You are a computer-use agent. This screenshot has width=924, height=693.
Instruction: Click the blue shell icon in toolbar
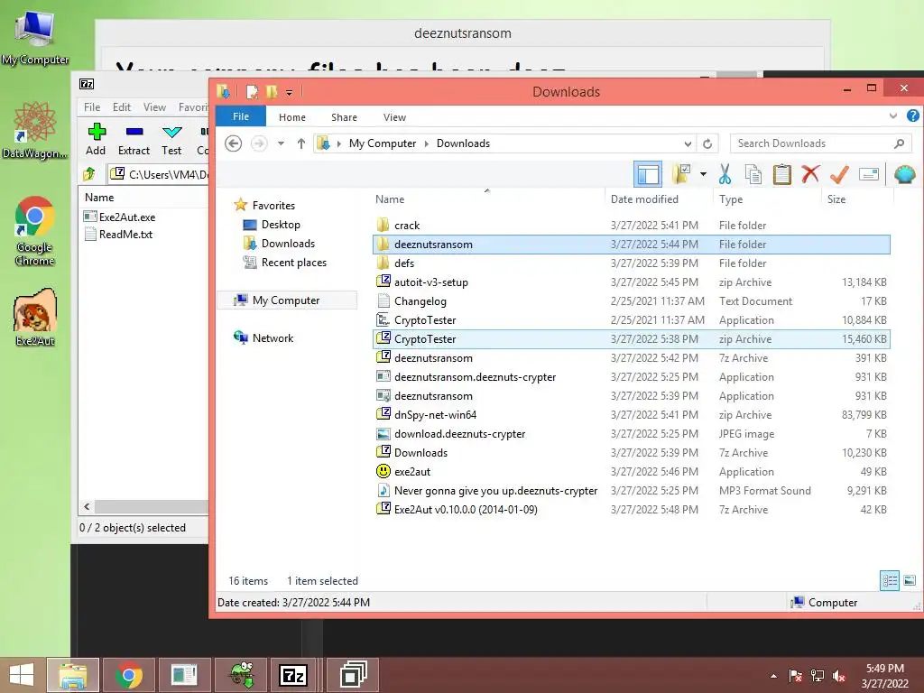tap(904, 174)
